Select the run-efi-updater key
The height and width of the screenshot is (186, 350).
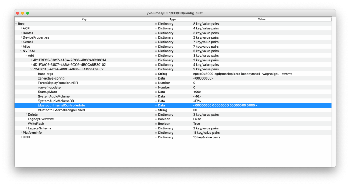[50, 87]
